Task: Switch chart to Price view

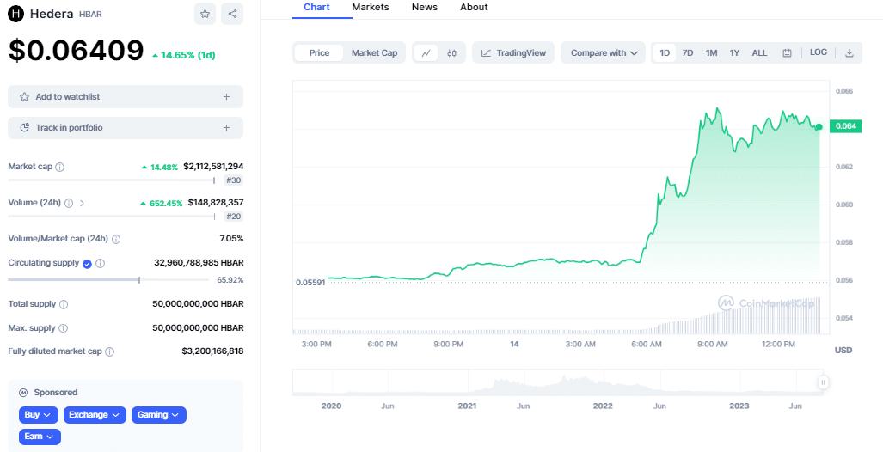Action: click(x=319, y=53)
